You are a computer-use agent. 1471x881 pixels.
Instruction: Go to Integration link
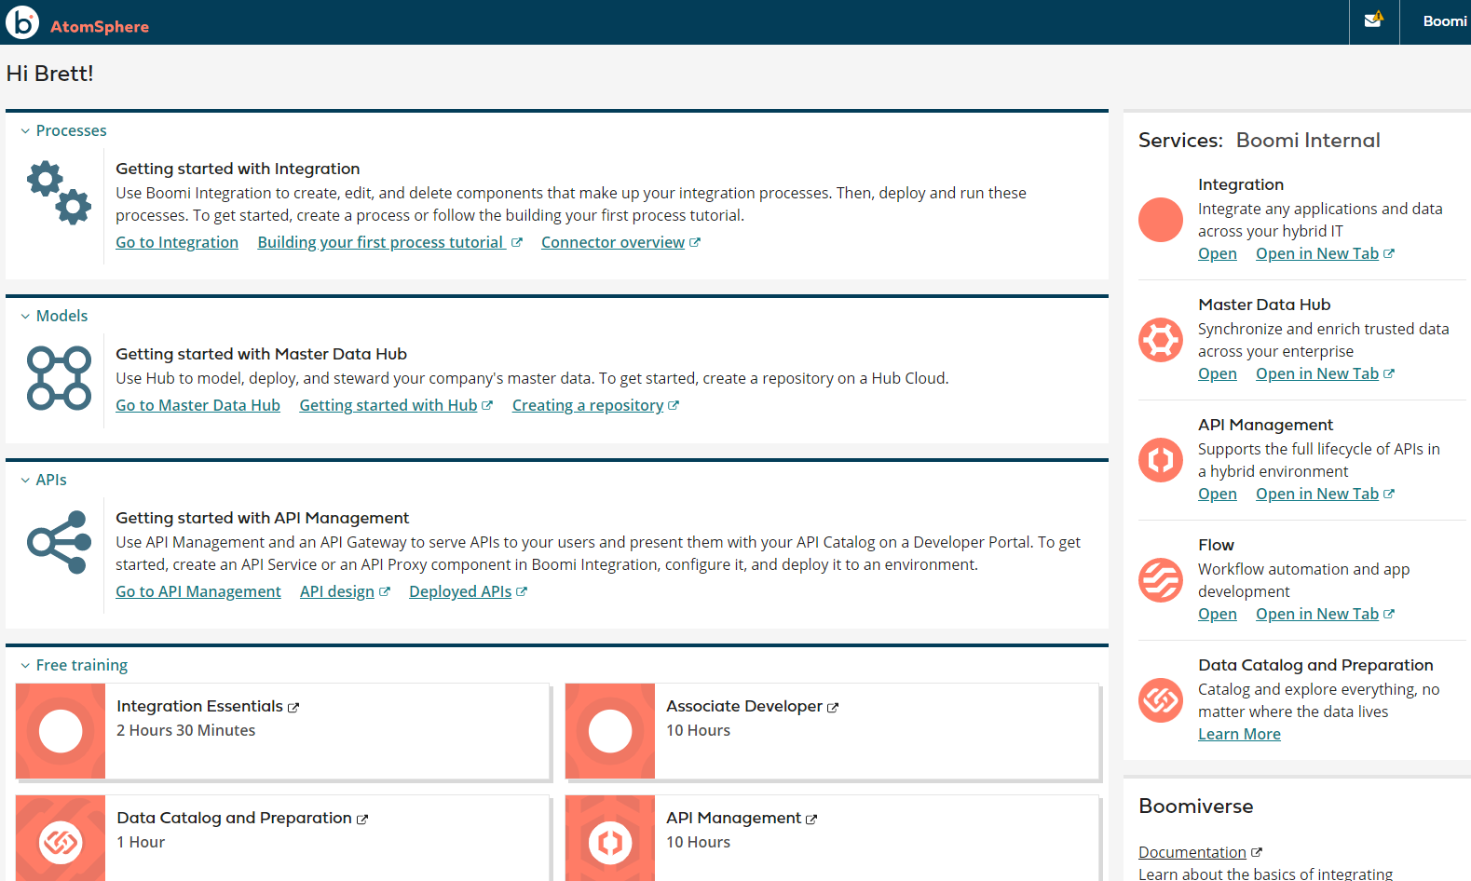(x=177, y=242)
